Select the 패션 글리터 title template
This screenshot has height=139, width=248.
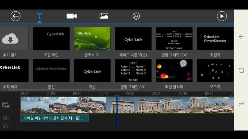pos(174,70)
